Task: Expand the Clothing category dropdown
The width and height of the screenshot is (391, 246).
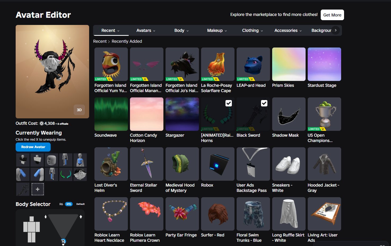Action: 253,31
